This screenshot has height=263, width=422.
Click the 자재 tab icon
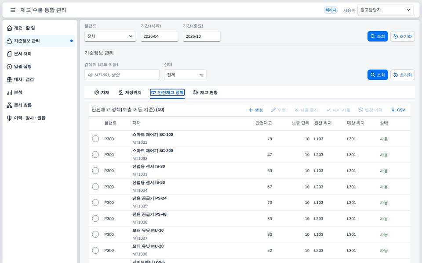tap(97, 92)
